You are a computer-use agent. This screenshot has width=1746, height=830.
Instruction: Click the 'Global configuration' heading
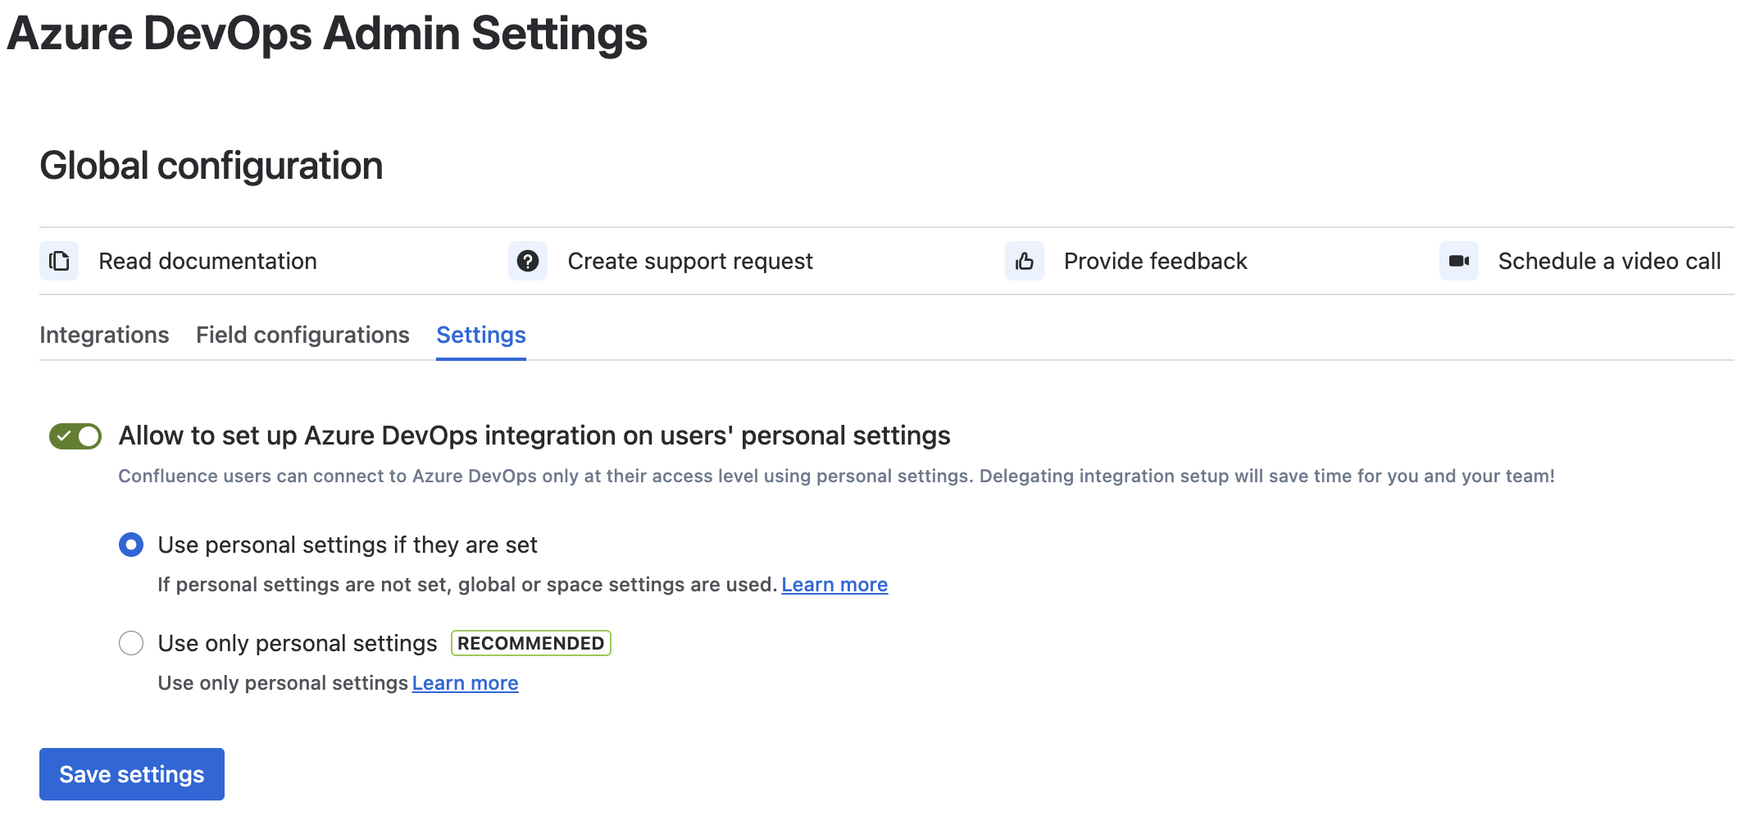pos(211,166)
